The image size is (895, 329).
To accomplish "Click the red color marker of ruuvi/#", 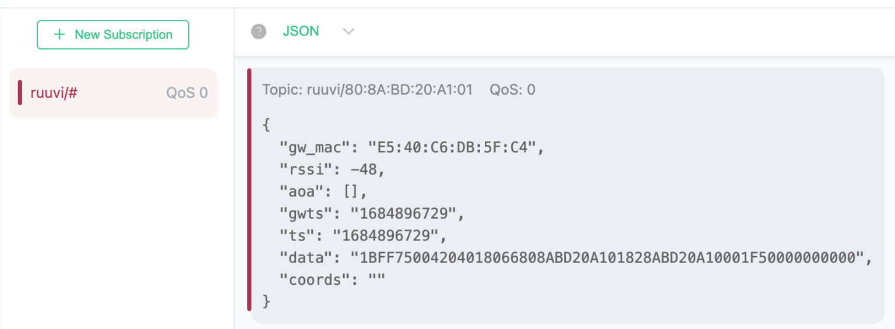I will tap(20, 93).
